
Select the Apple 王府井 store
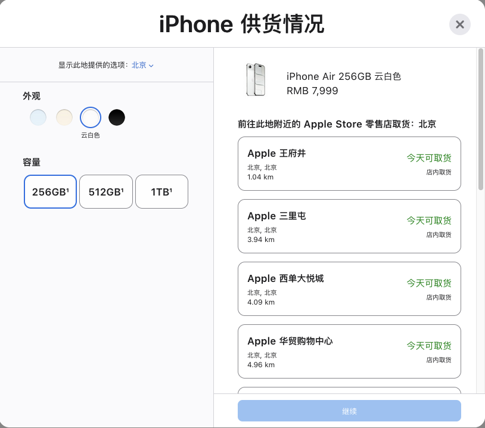[x=349, y=164]
